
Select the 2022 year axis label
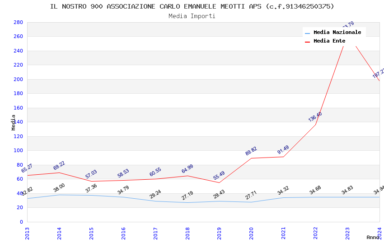(315, 233)
